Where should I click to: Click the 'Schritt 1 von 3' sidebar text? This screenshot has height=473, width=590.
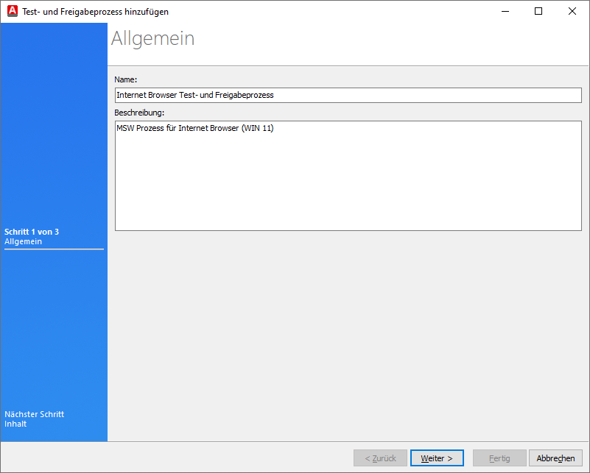(x=32, y=232)
